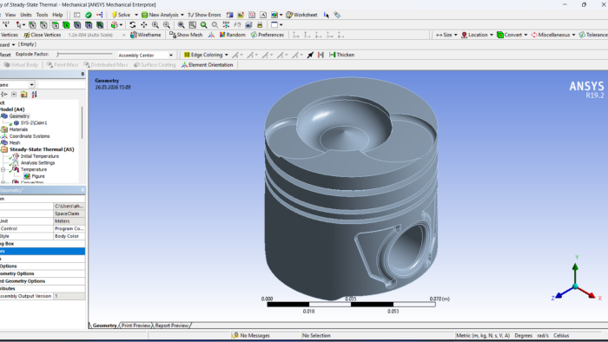
Task: Activate the Pan view tool
Action: click(144, 25)
